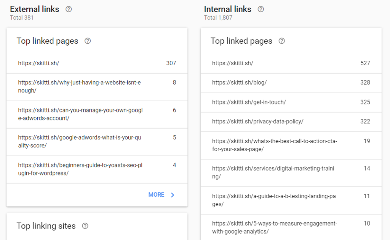
Task: Select the 5-ways-to-measure-engagement row
Action: [291, 227]
